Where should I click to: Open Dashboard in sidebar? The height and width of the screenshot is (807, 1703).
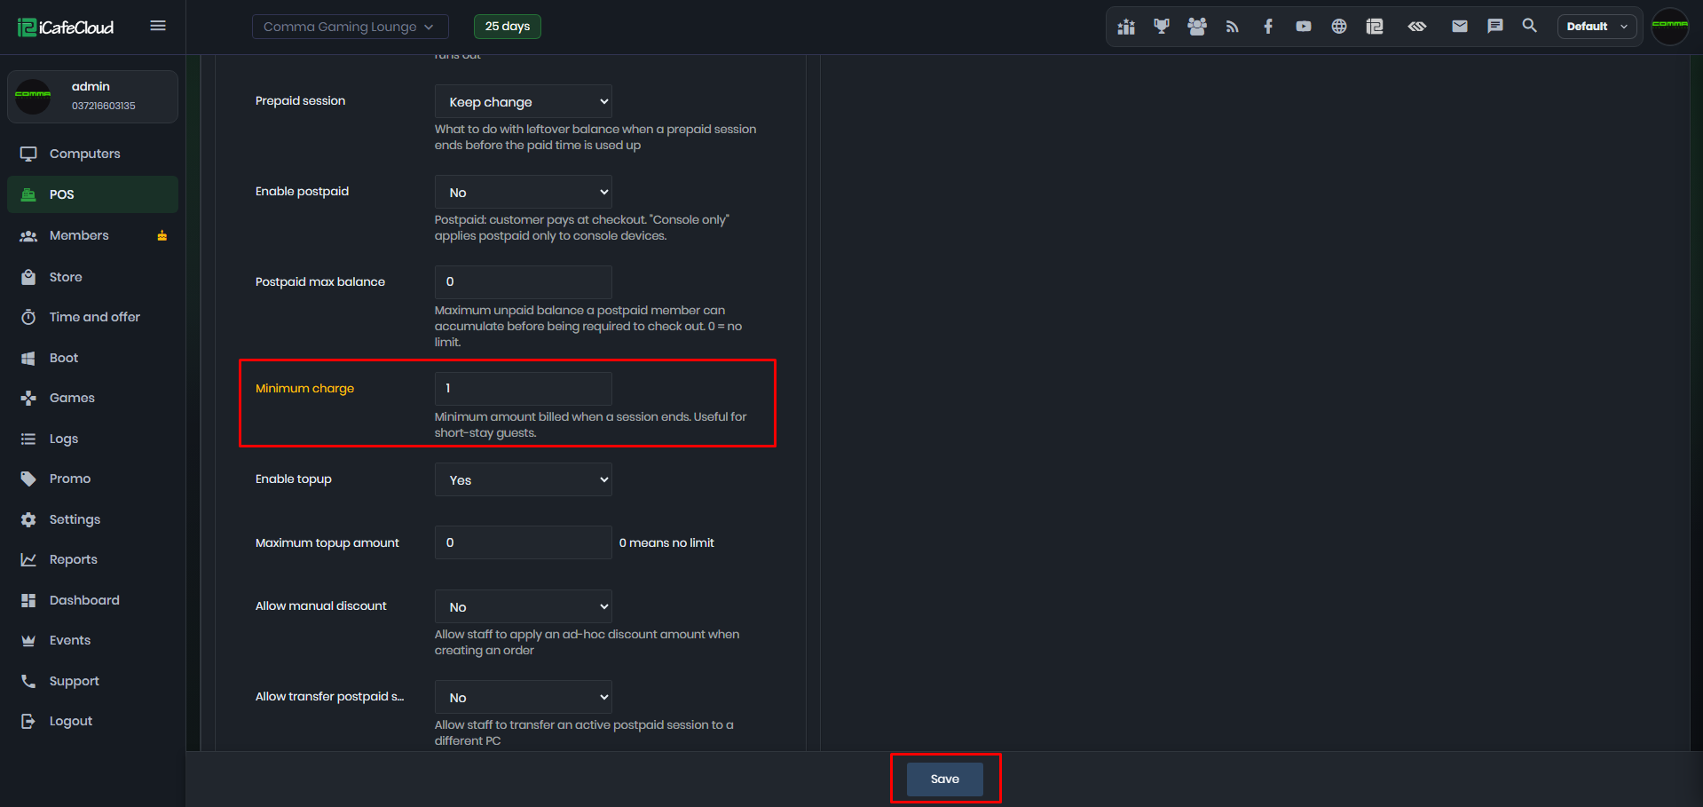92,600
